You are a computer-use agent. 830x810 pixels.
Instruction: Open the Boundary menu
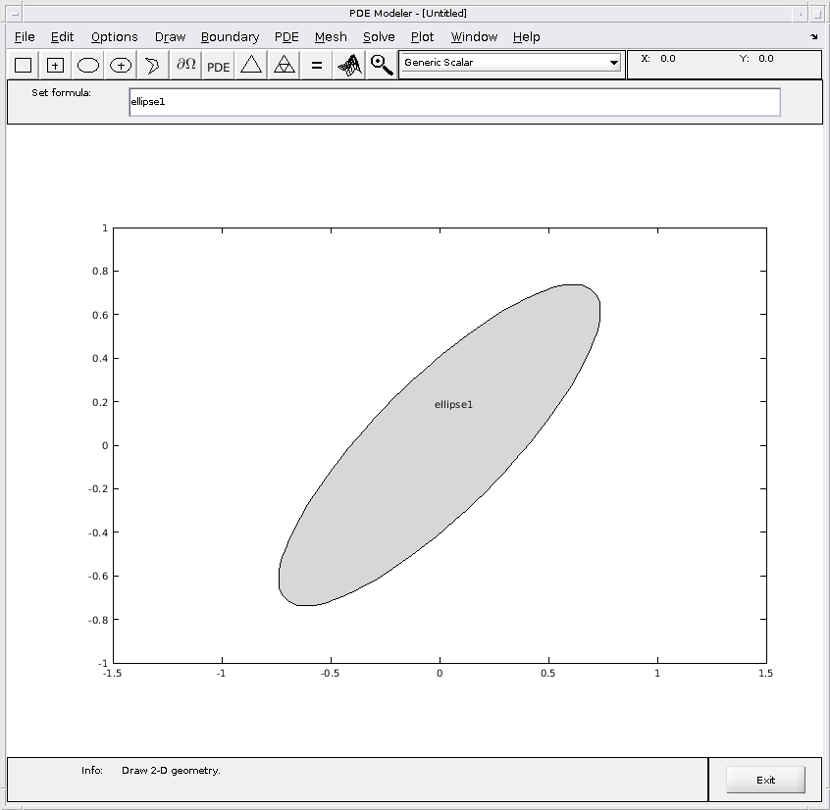[230, 37]
